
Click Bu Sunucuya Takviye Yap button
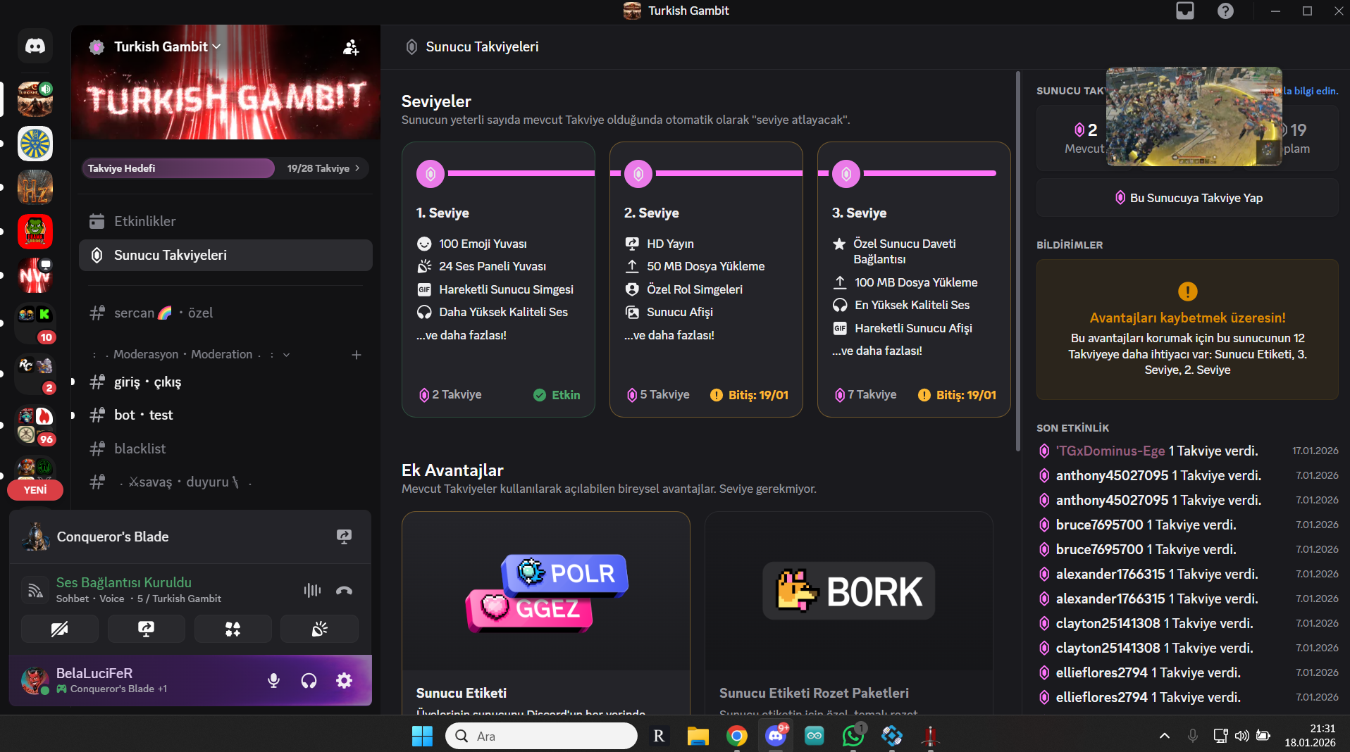pyautogui.click(x=1187, y=198)
